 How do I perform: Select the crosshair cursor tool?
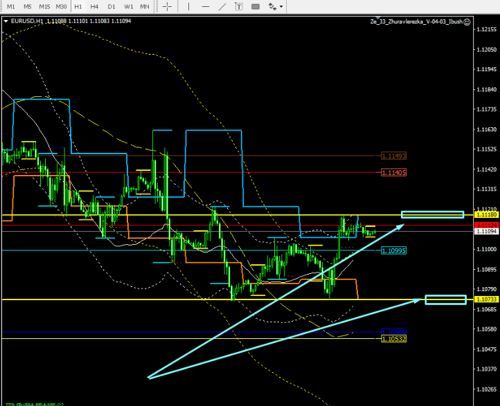click(168, 6)
